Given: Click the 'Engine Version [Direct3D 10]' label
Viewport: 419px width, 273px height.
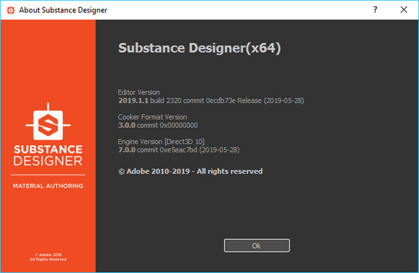Looking at the screenshot, I should [161, 141].
